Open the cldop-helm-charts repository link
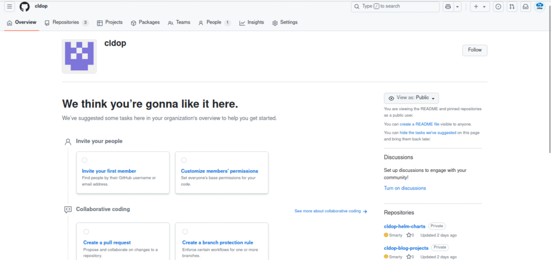Viewport: 551px width, 260px height. 405,226
